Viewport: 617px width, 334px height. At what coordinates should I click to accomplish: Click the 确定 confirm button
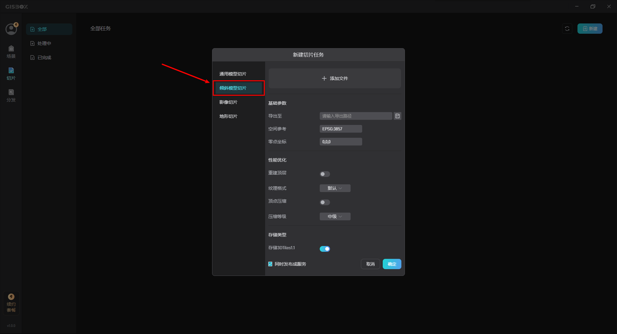392,264
